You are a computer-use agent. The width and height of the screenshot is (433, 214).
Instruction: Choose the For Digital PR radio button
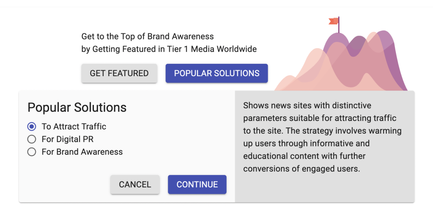pyautogui.click(x=32, y=139)
